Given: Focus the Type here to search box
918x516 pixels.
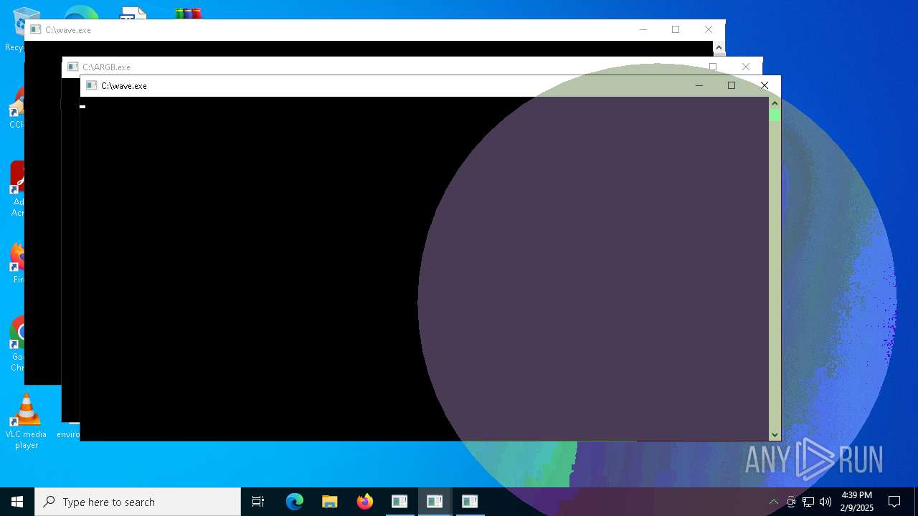Looking at the screenshot, I should coord(138,502).
